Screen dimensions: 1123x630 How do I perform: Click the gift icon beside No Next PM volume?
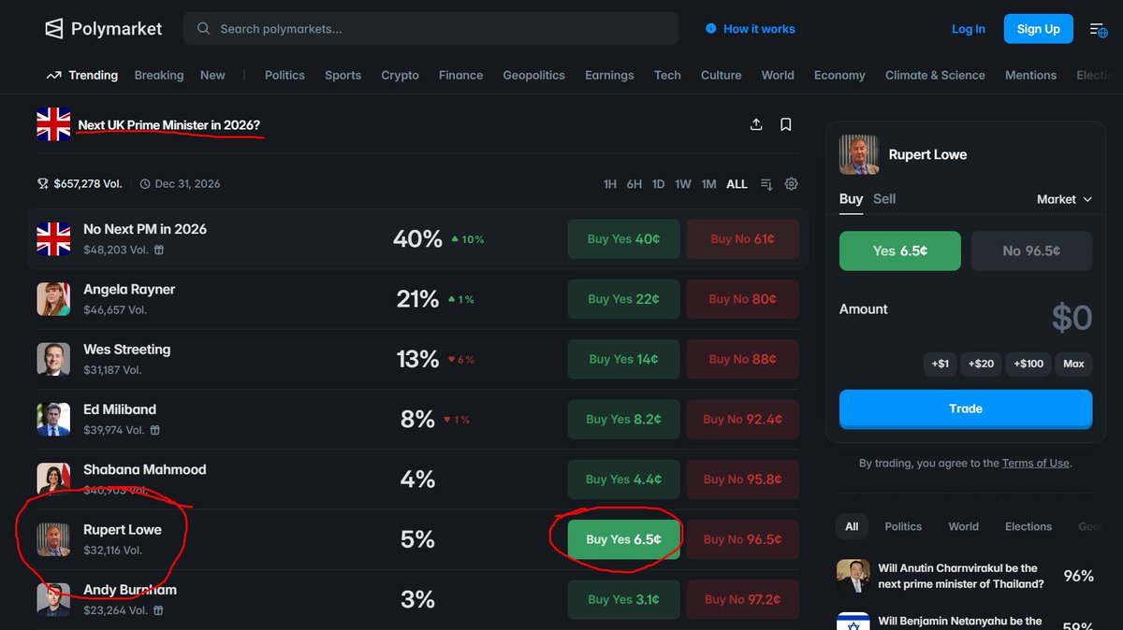pyautogui.click(x=159, y=250)
